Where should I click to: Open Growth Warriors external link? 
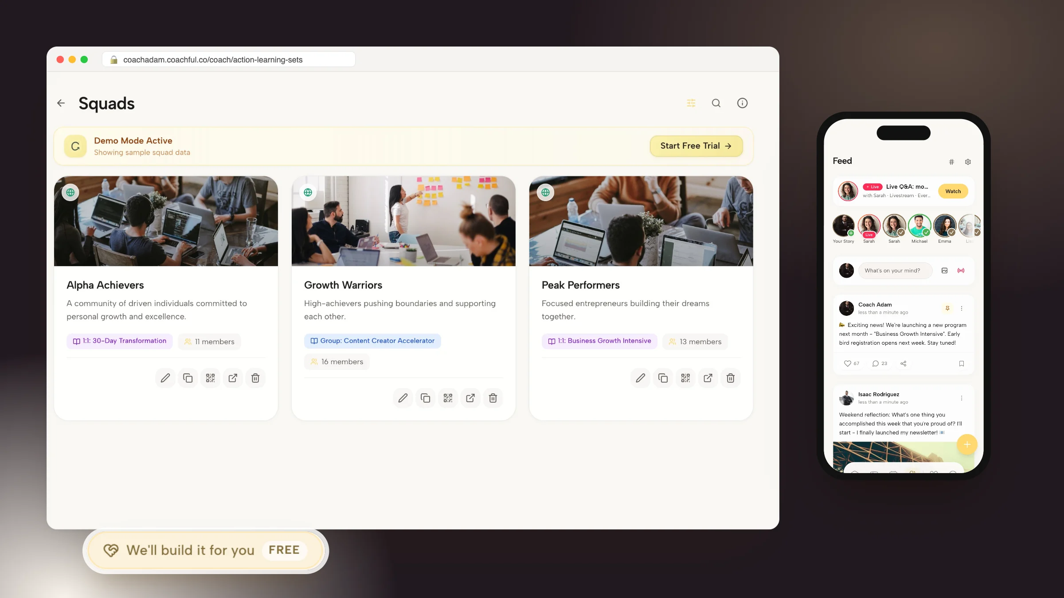point(470,398)
